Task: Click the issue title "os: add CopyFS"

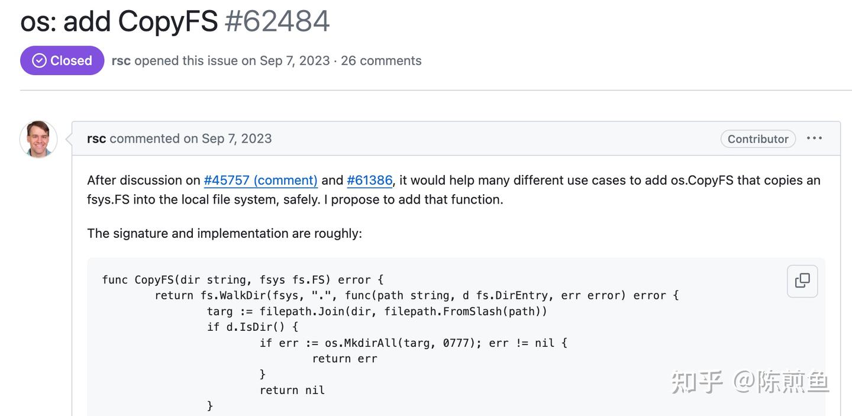Action: point(119,21)
